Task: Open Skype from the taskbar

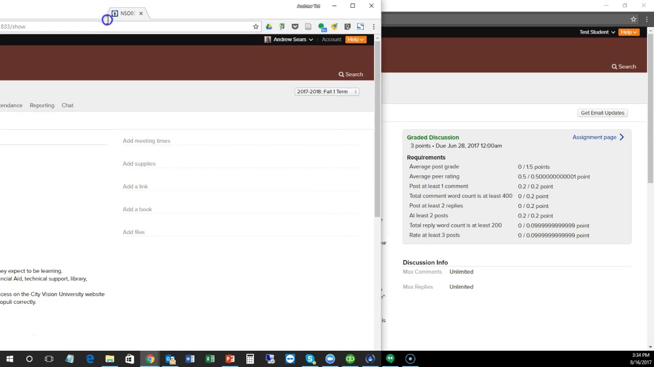Action: click(310, 359)
